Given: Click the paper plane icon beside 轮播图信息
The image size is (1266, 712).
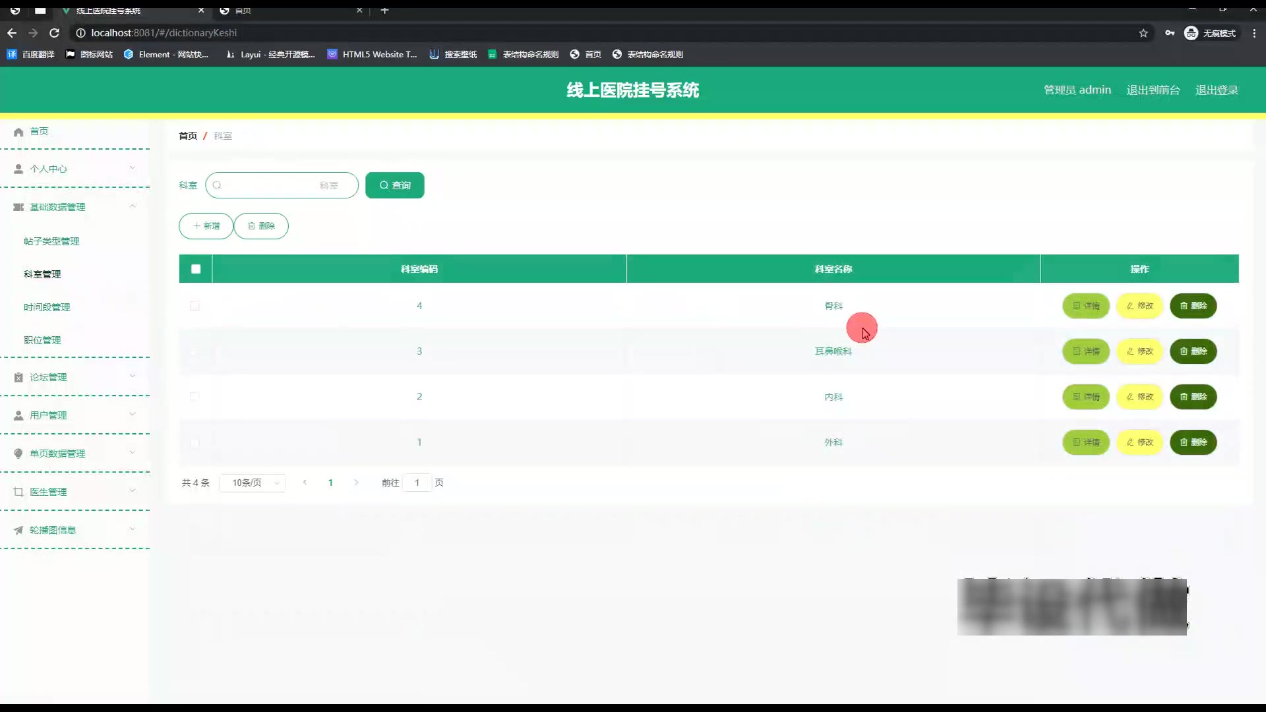Looking at the screenshot, I should (18, 531).
